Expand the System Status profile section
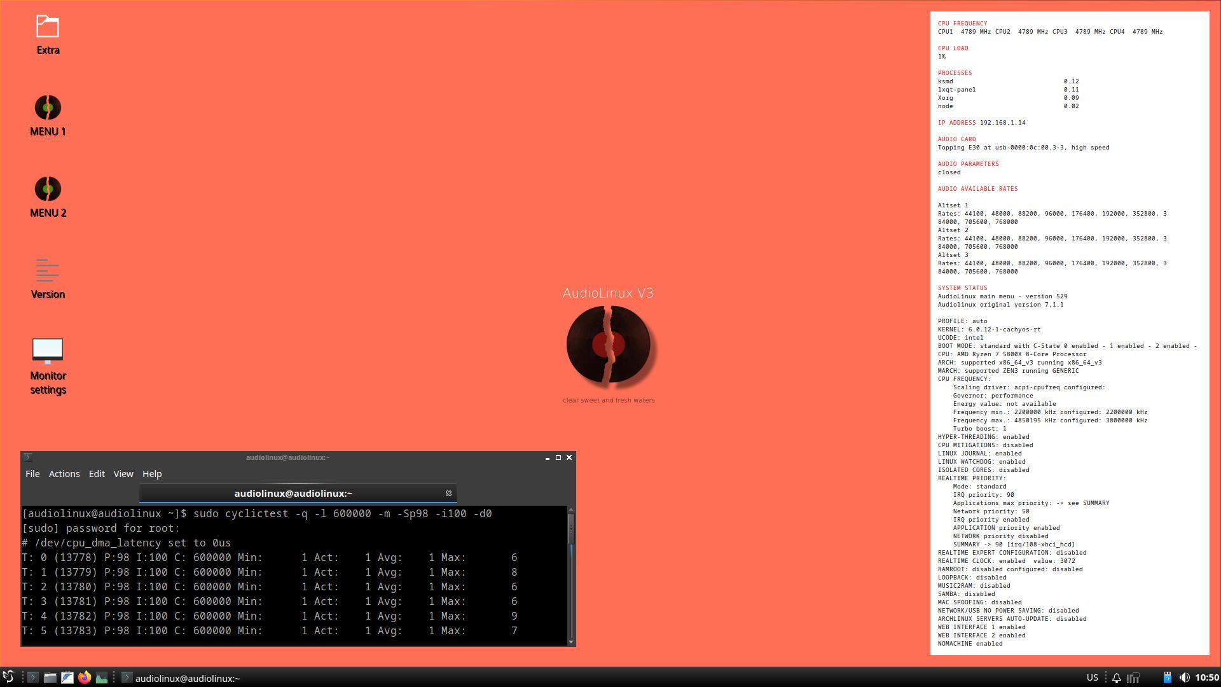 [963, 321]
